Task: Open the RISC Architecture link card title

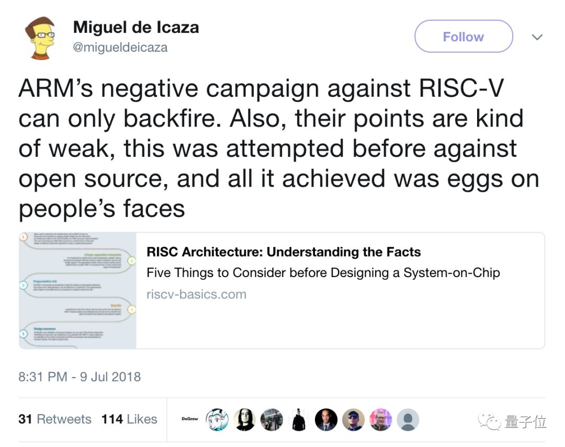Action: [284, 252]
